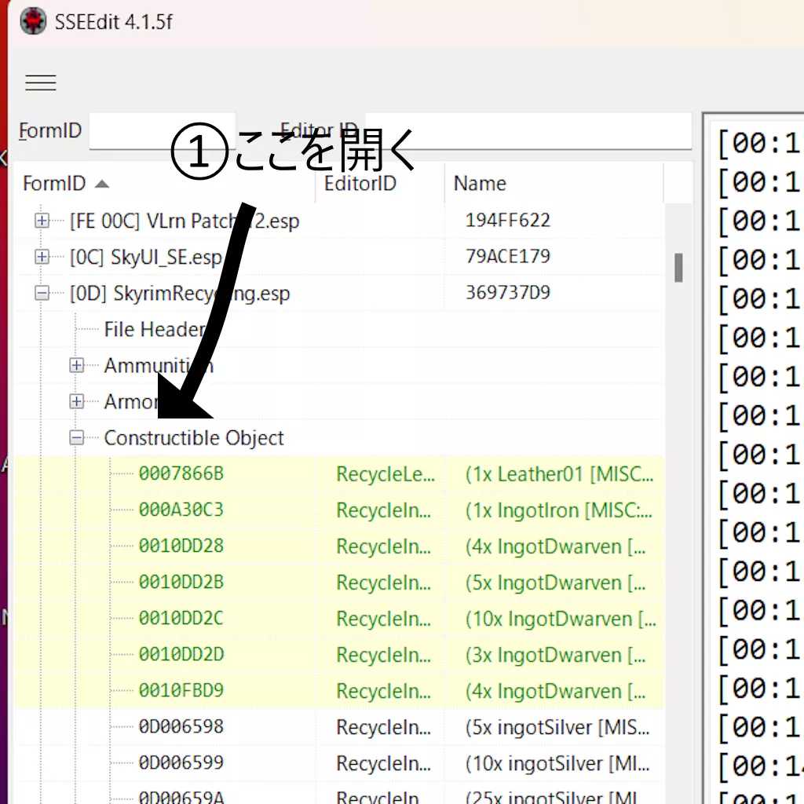Click the SSEEdit application logo icon
Screen dimensions: 804x804
[x=33, y=21]
